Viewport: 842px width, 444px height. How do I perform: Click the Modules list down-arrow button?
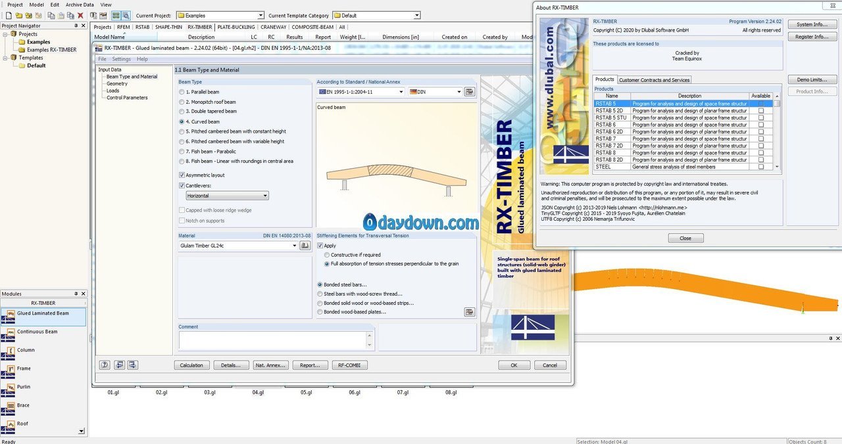point(82,431)
